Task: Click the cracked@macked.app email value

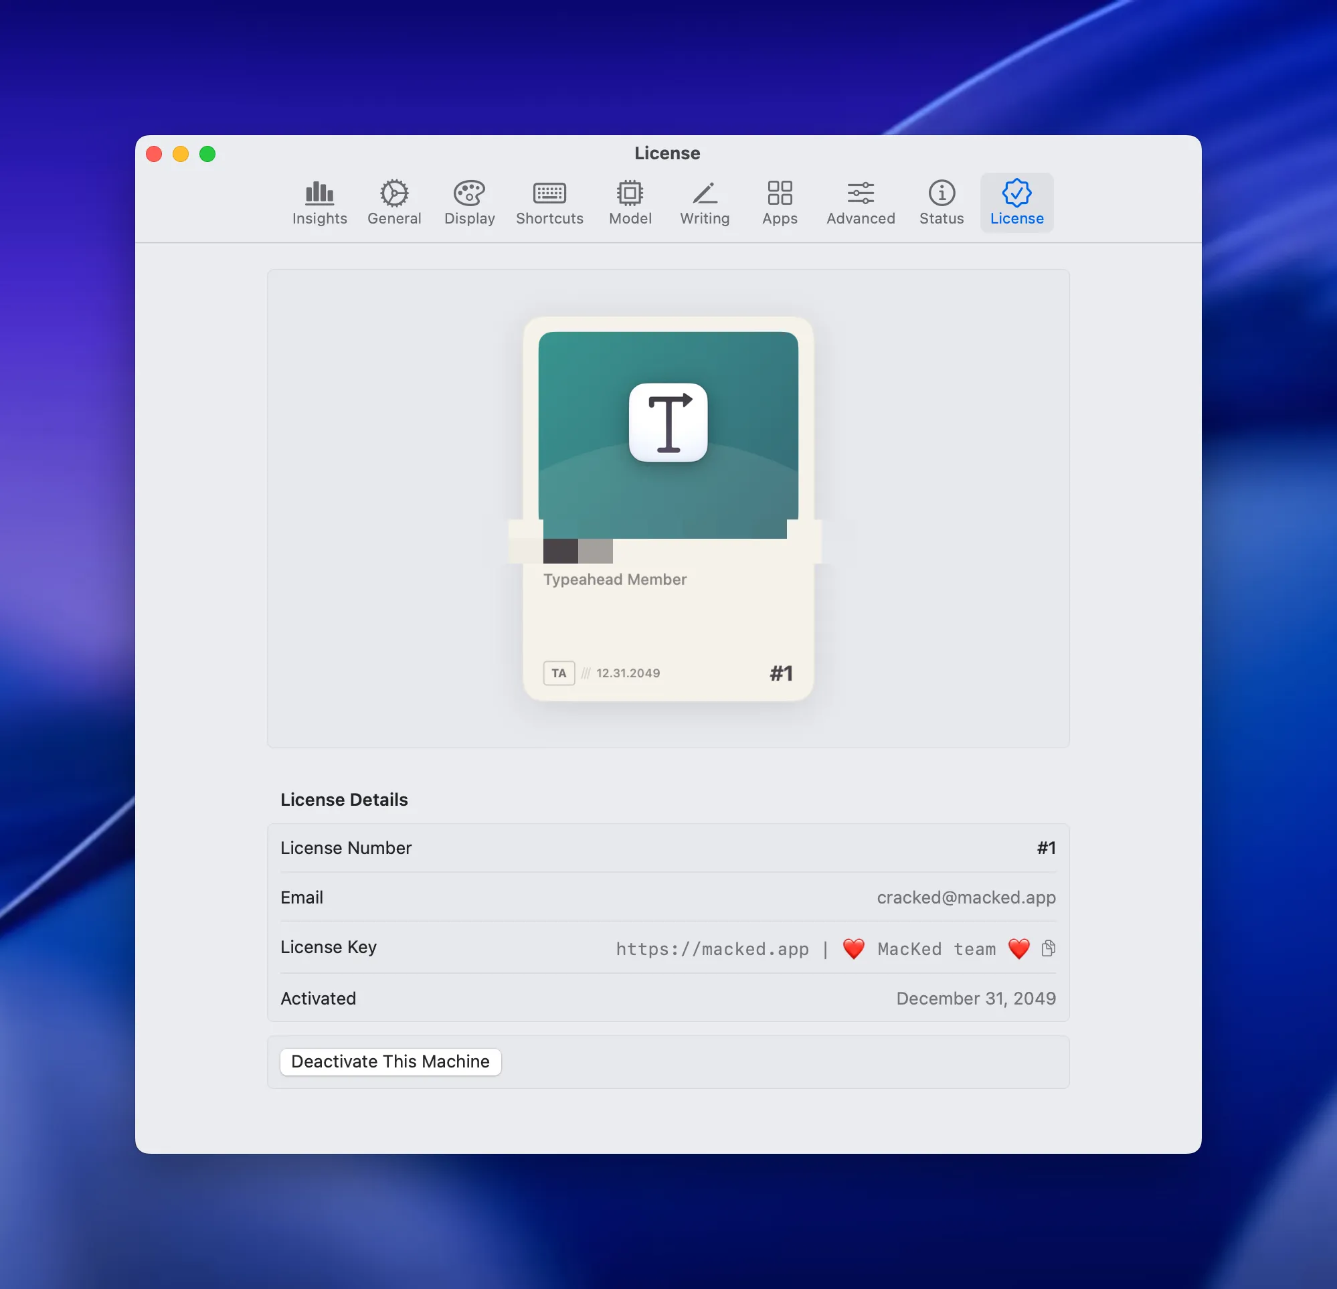Action: click(966, 897)
